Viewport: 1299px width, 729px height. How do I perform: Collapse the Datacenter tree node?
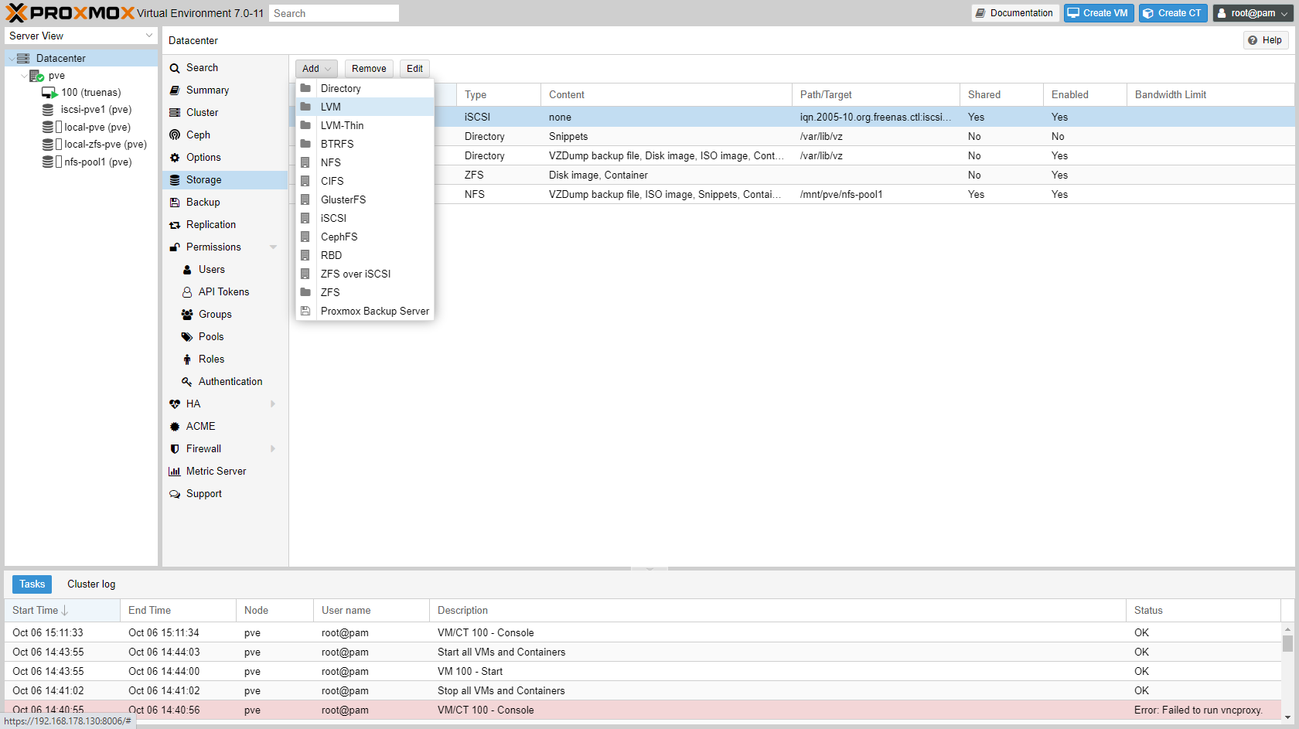pos(11,59)
